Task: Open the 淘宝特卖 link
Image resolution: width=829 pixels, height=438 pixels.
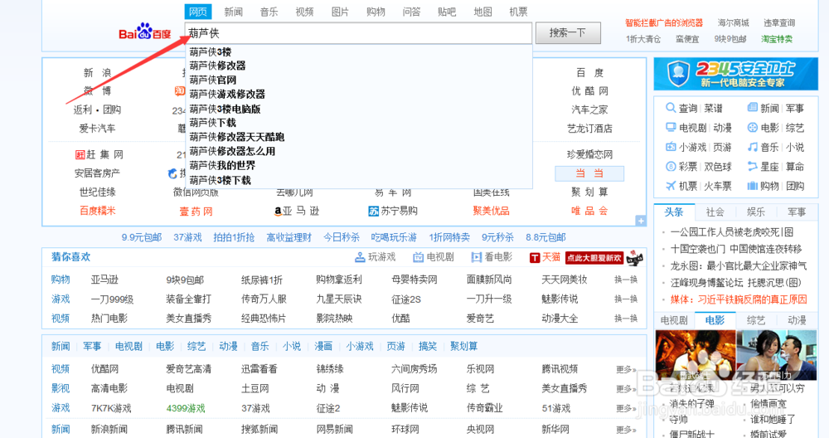Action: coord(777,39)
